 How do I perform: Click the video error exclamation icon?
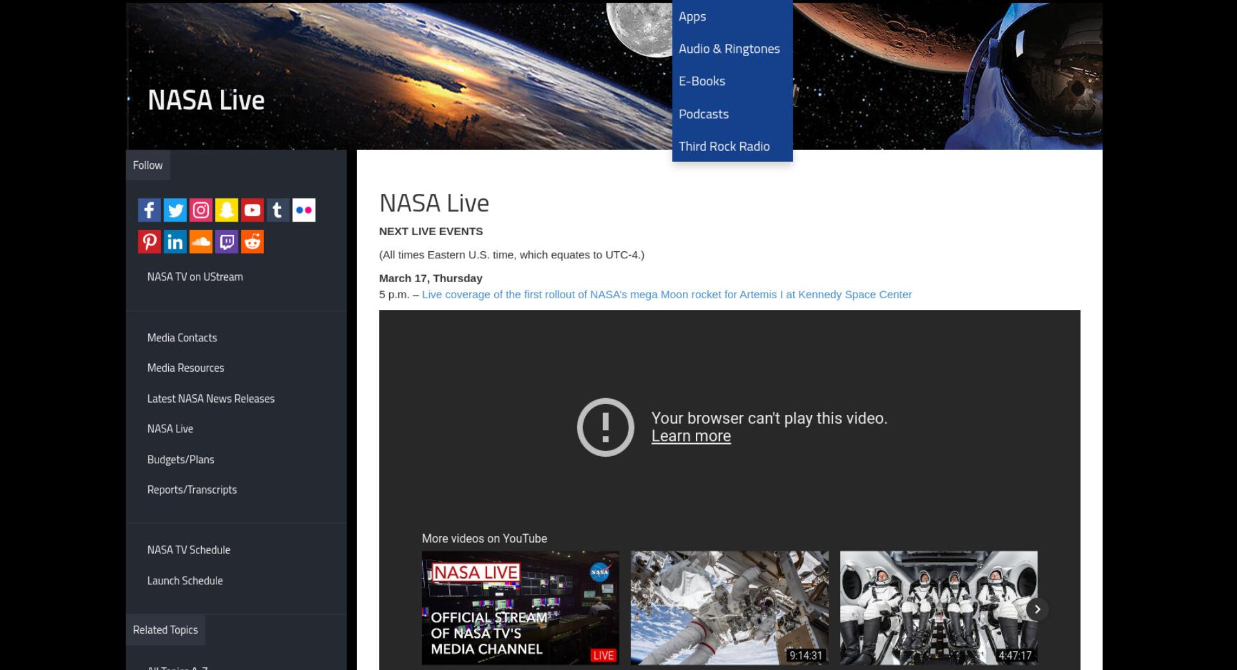click(x=605, y=427)
